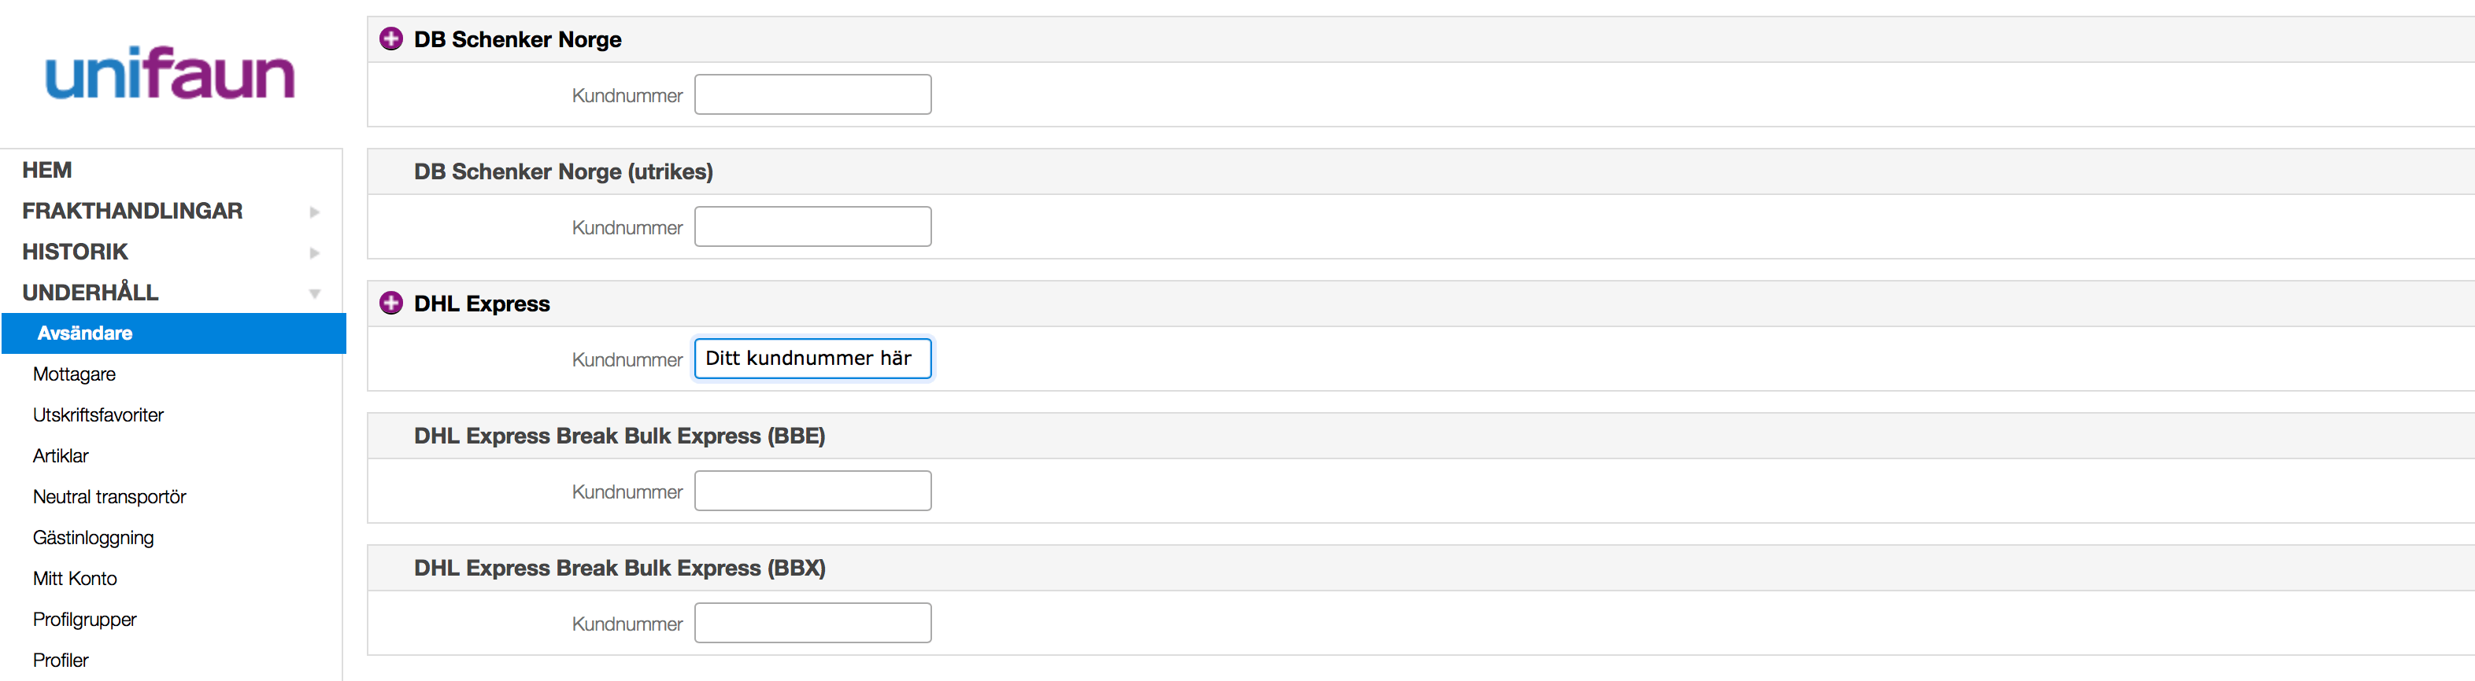2475x681 pixels.
Task: Open Mitt Konto
Action: (75, 580)
